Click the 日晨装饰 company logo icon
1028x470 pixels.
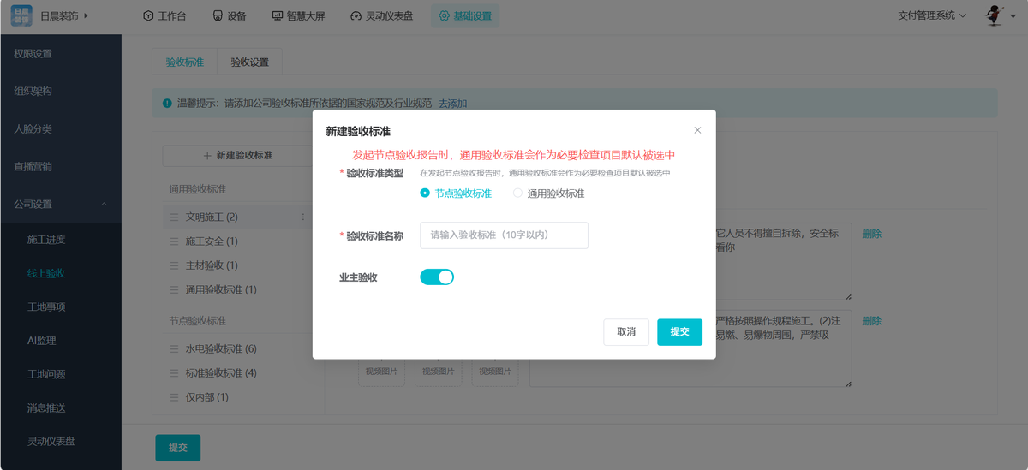(21, 15)
